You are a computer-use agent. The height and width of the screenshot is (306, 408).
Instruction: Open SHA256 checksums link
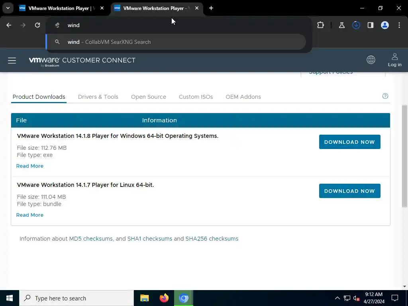[x=212, y=239]
